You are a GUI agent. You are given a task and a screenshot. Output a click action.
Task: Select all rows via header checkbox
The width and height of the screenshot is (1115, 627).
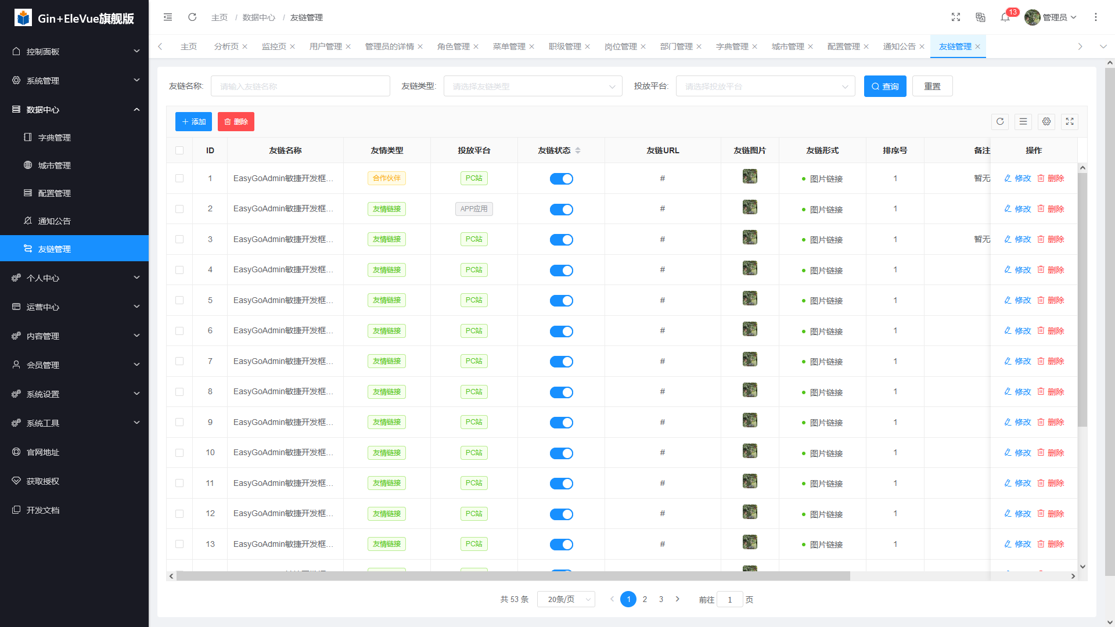click(x=179, y=150)
